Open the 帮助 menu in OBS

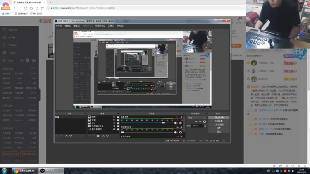pyautogui.click(x=120, y=26)
